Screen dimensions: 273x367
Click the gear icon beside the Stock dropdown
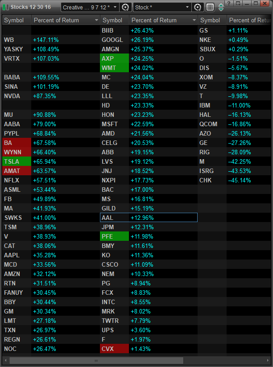(x=198, y=7)
